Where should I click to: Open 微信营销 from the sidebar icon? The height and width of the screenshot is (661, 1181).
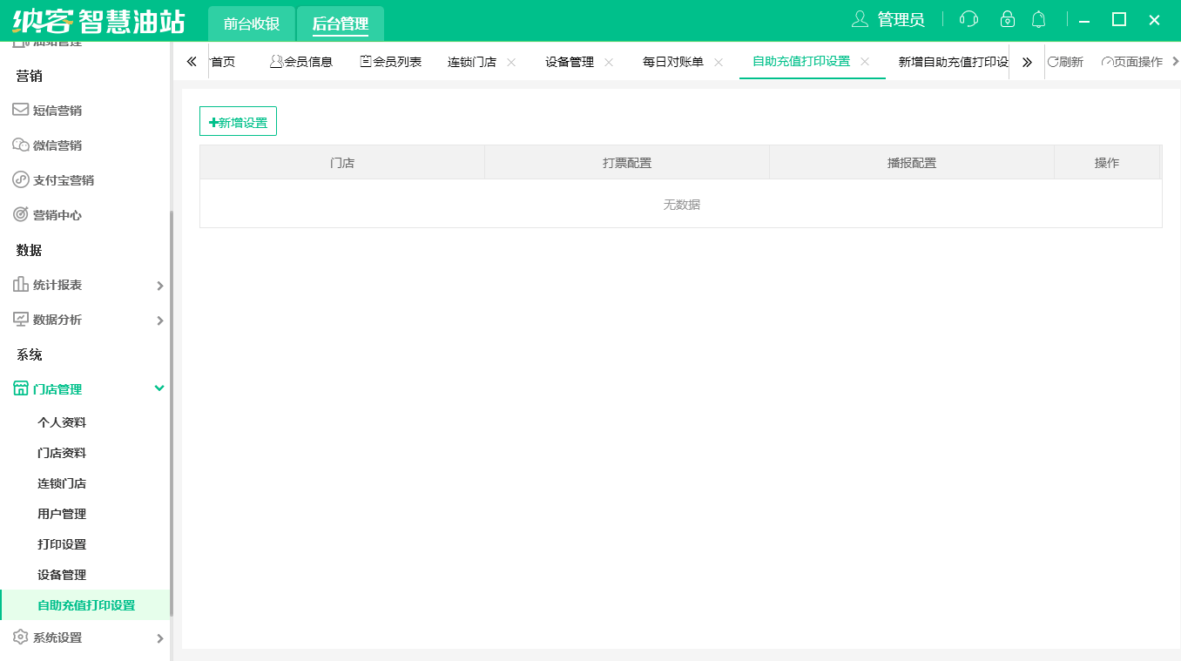coord(19,145)
